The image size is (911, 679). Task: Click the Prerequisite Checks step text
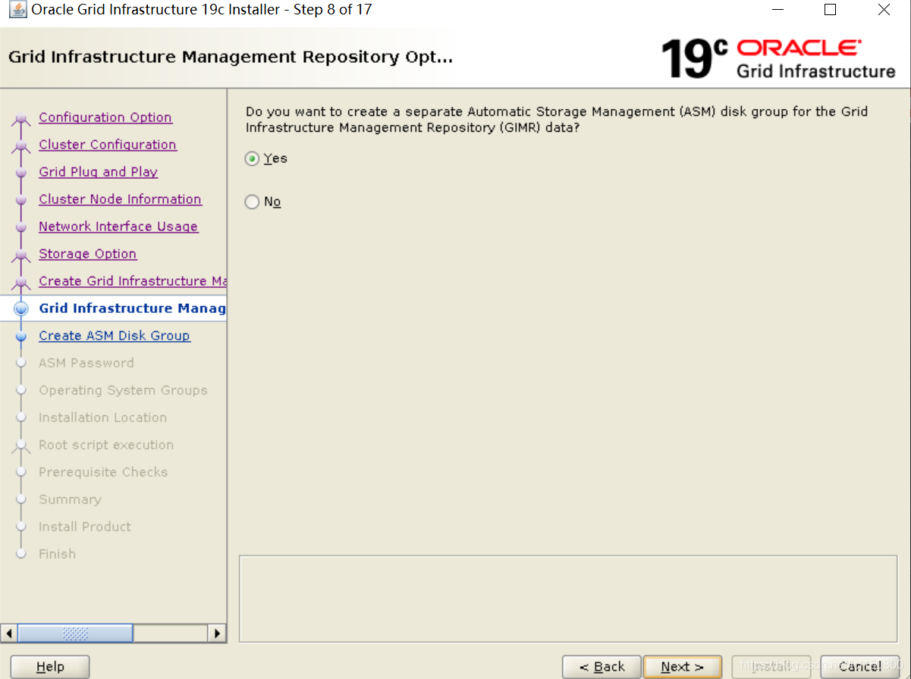pyautogui.click(x=103, y=472)
